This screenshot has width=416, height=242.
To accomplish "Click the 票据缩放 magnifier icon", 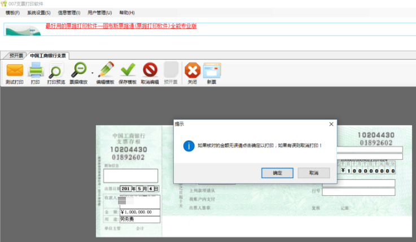I will (79, 70).
